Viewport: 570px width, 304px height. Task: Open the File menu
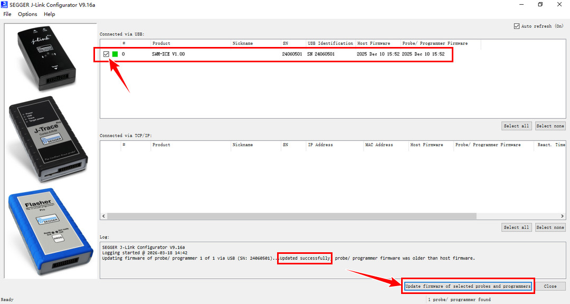7,14
